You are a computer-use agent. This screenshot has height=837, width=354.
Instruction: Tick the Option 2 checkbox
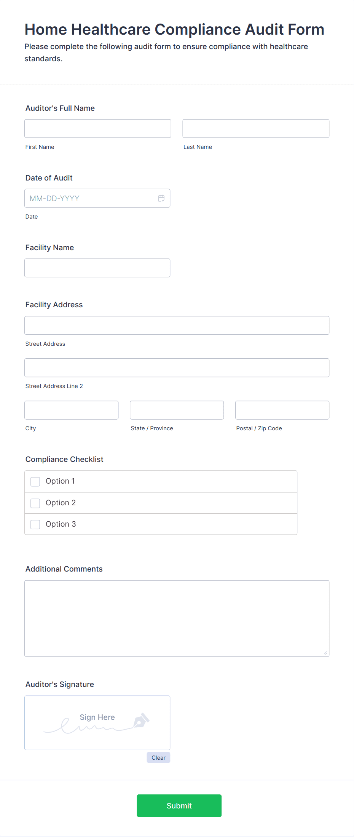[35, 503]
